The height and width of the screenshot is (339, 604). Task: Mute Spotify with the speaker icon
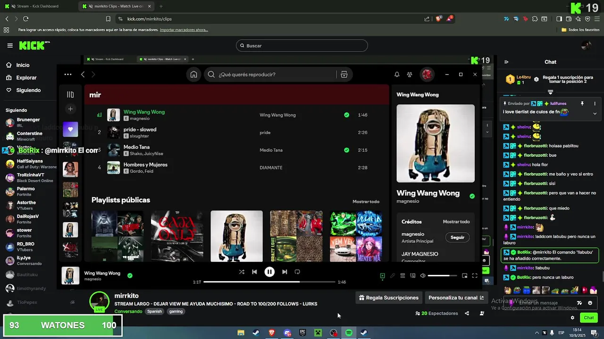coord(423,275)
